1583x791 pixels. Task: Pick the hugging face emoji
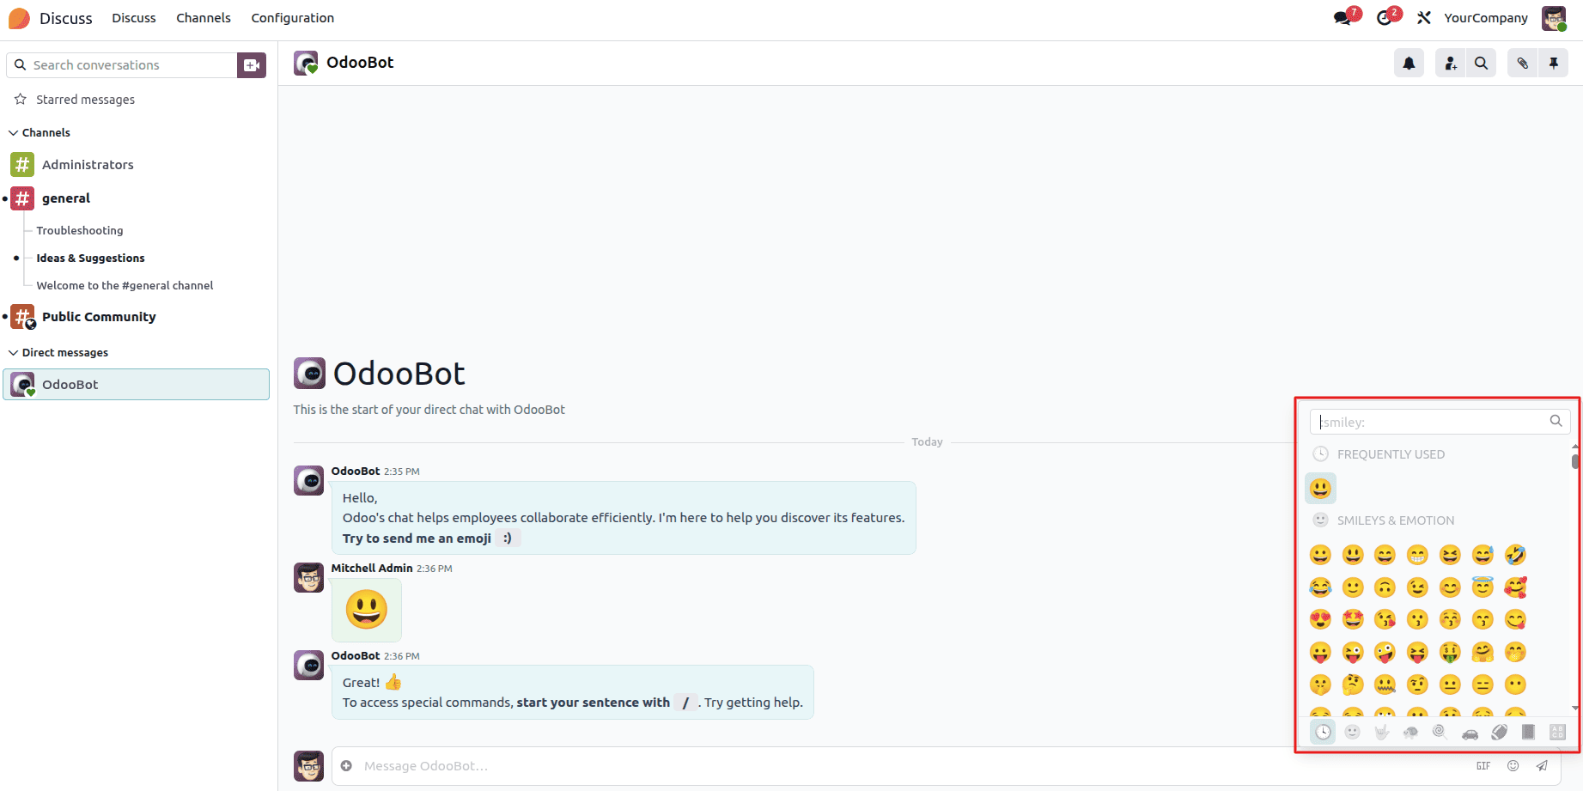pyautogui.click(x=1483, y=653)
